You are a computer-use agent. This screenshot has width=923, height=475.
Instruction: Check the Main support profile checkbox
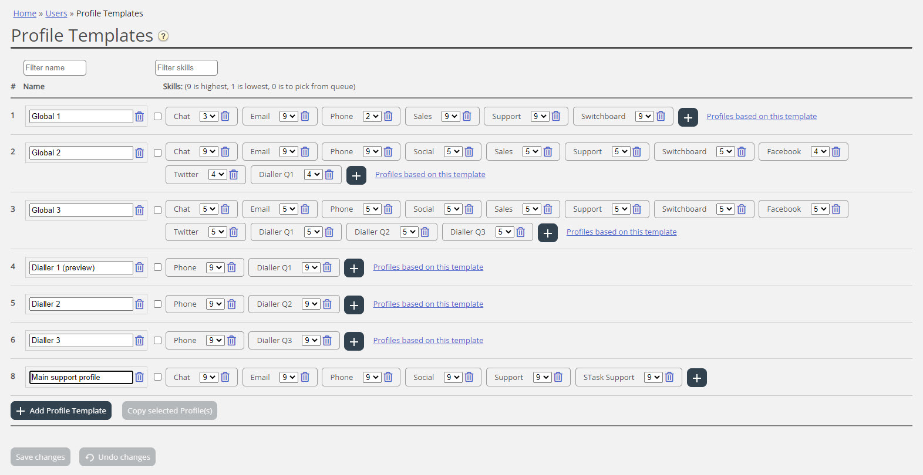coord(157,377)
